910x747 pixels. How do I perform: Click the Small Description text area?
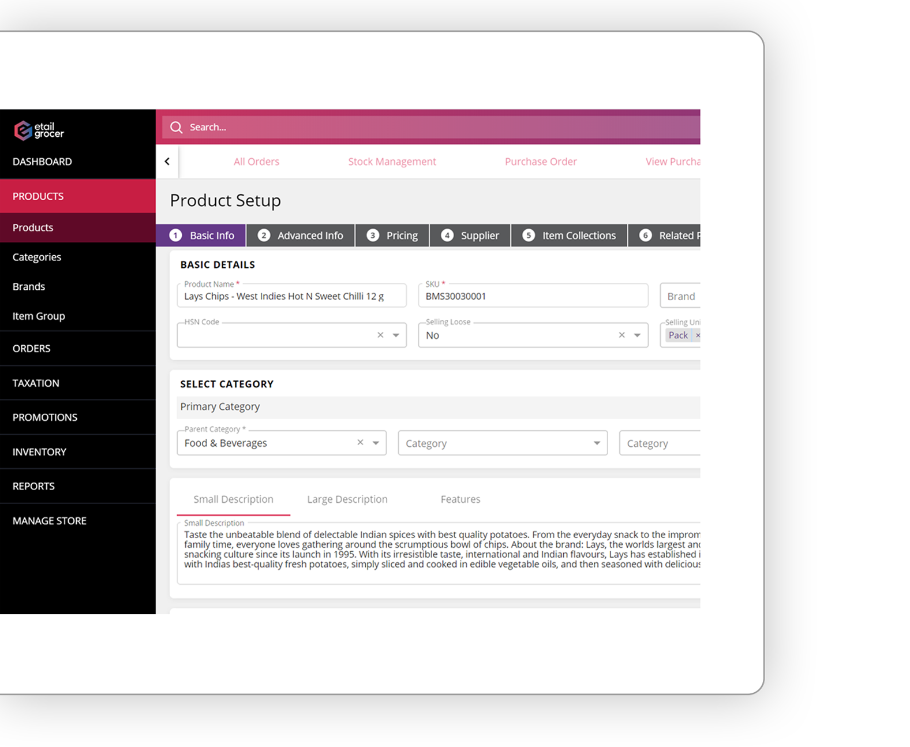pos(439,553)
